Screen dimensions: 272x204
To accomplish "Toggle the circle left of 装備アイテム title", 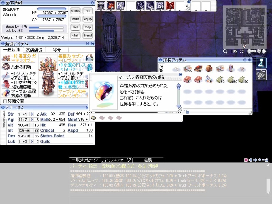I will [3, 44].
